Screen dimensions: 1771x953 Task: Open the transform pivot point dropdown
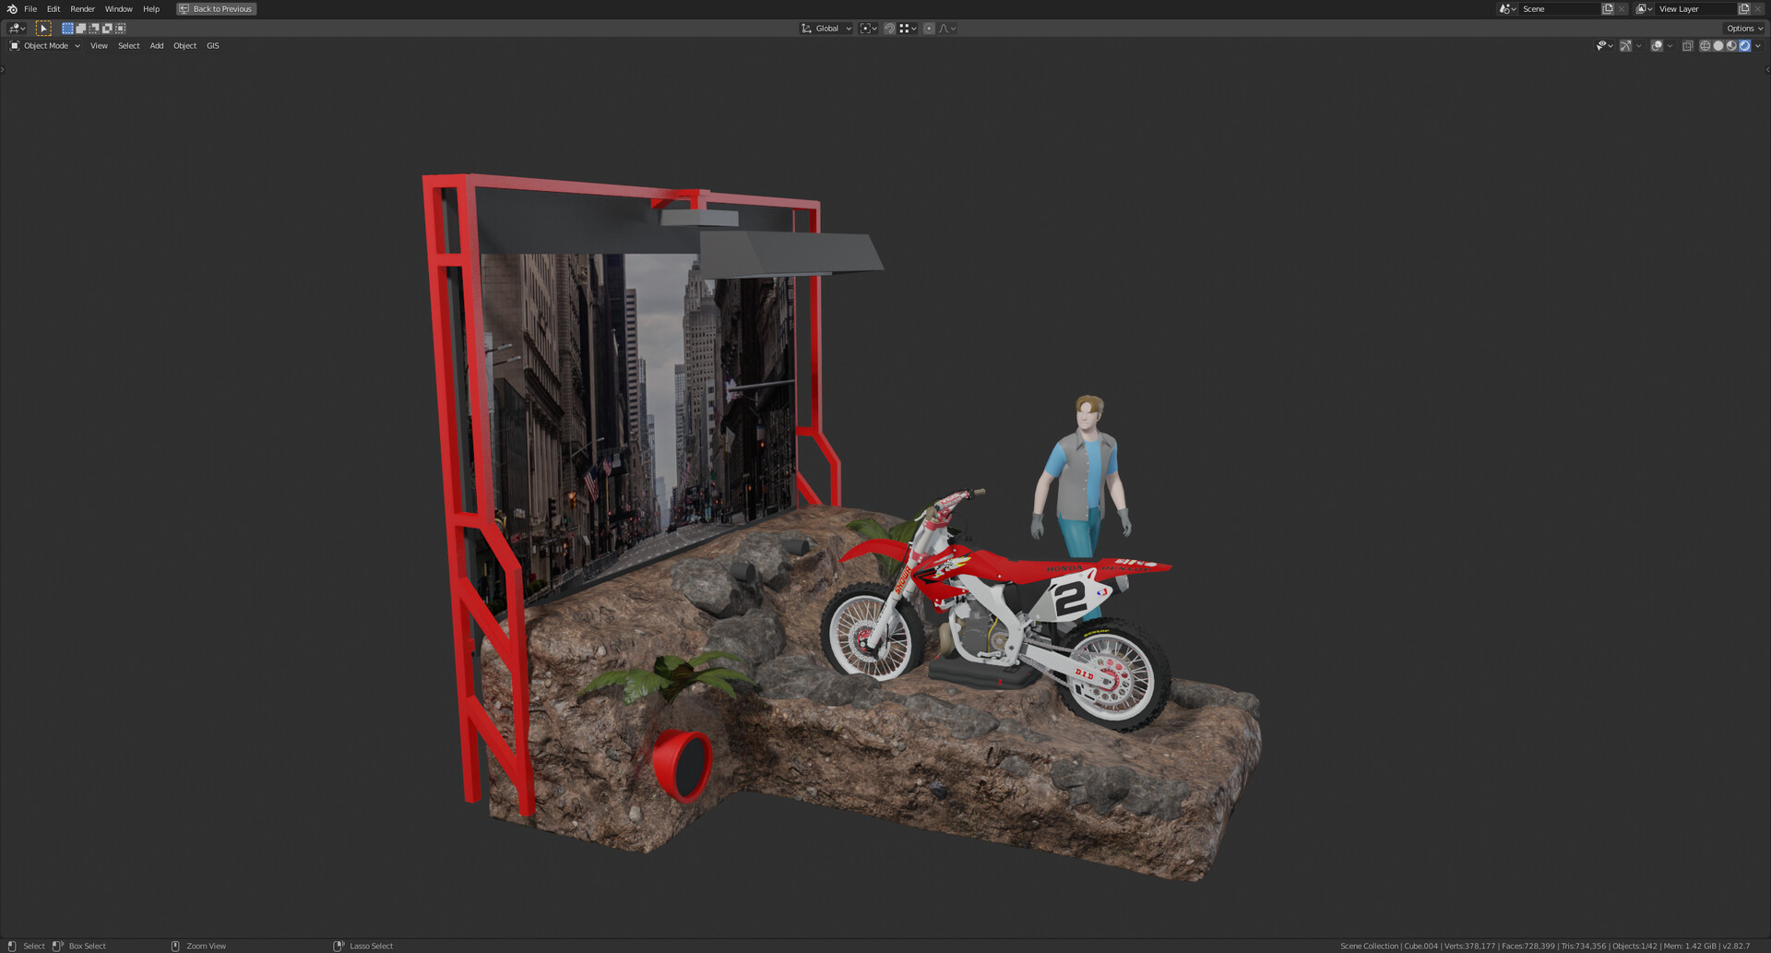(865, 28)
